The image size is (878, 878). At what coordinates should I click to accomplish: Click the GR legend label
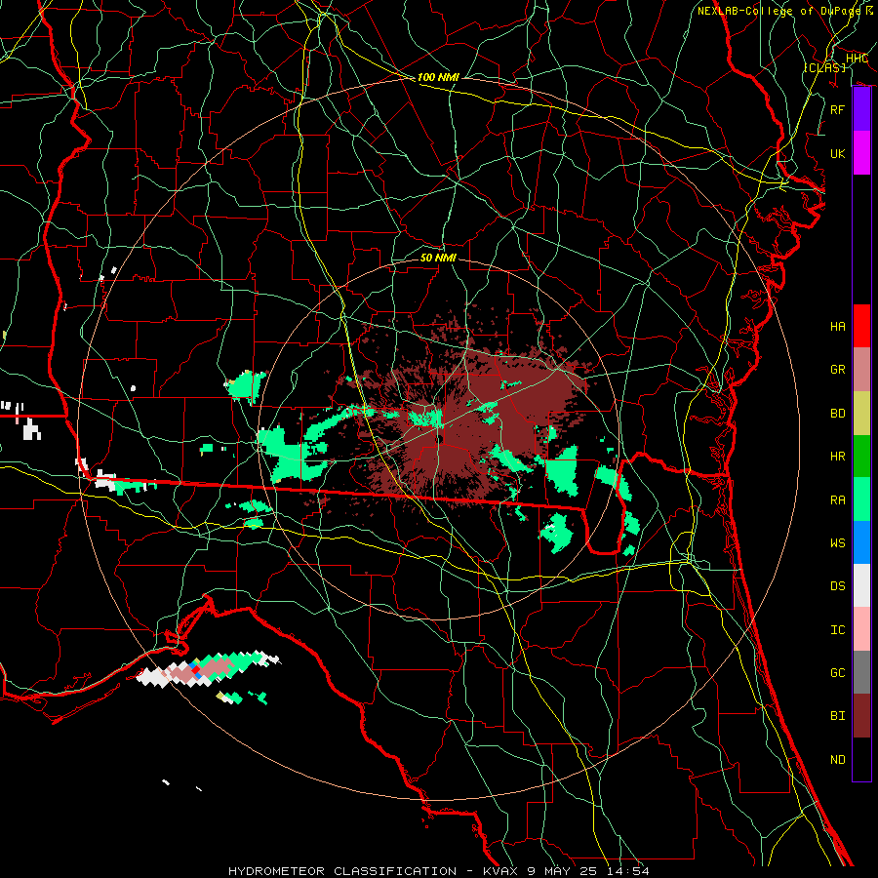coord(838,369)
